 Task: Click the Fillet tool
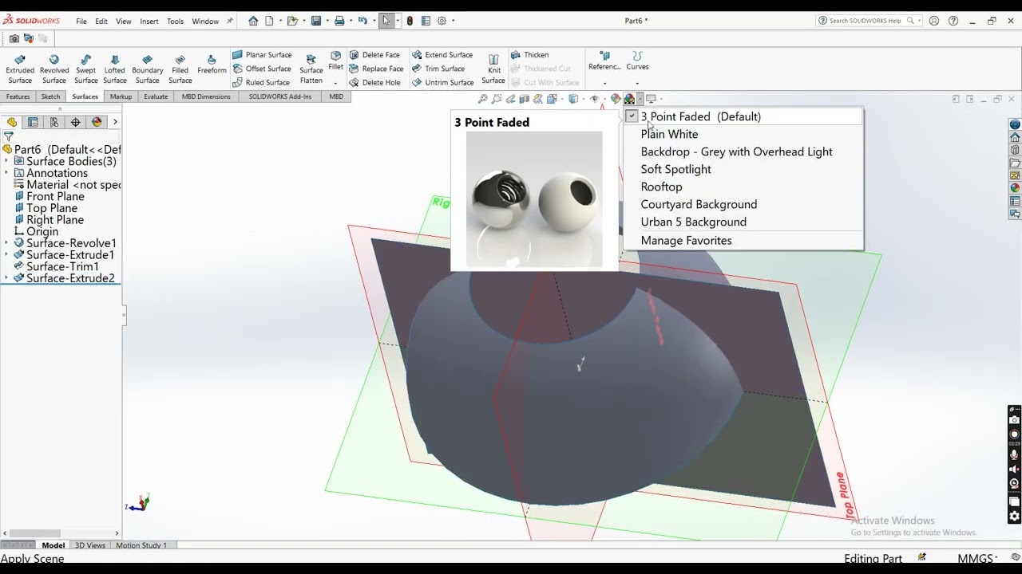[x=335, y=61]
